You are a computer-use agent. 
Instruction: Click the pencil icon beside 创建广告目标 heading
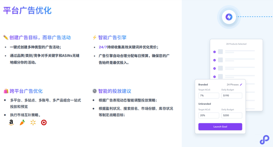[6, 38]
